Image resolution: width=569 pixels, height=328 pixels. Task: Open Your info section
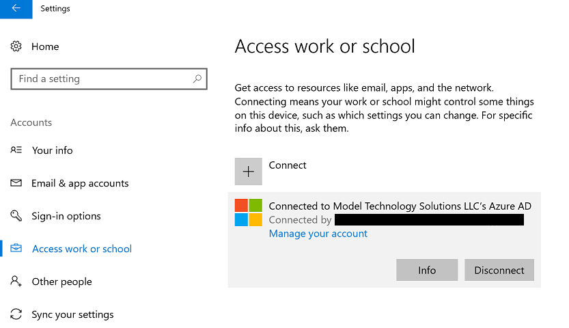(x=52, y=150)
